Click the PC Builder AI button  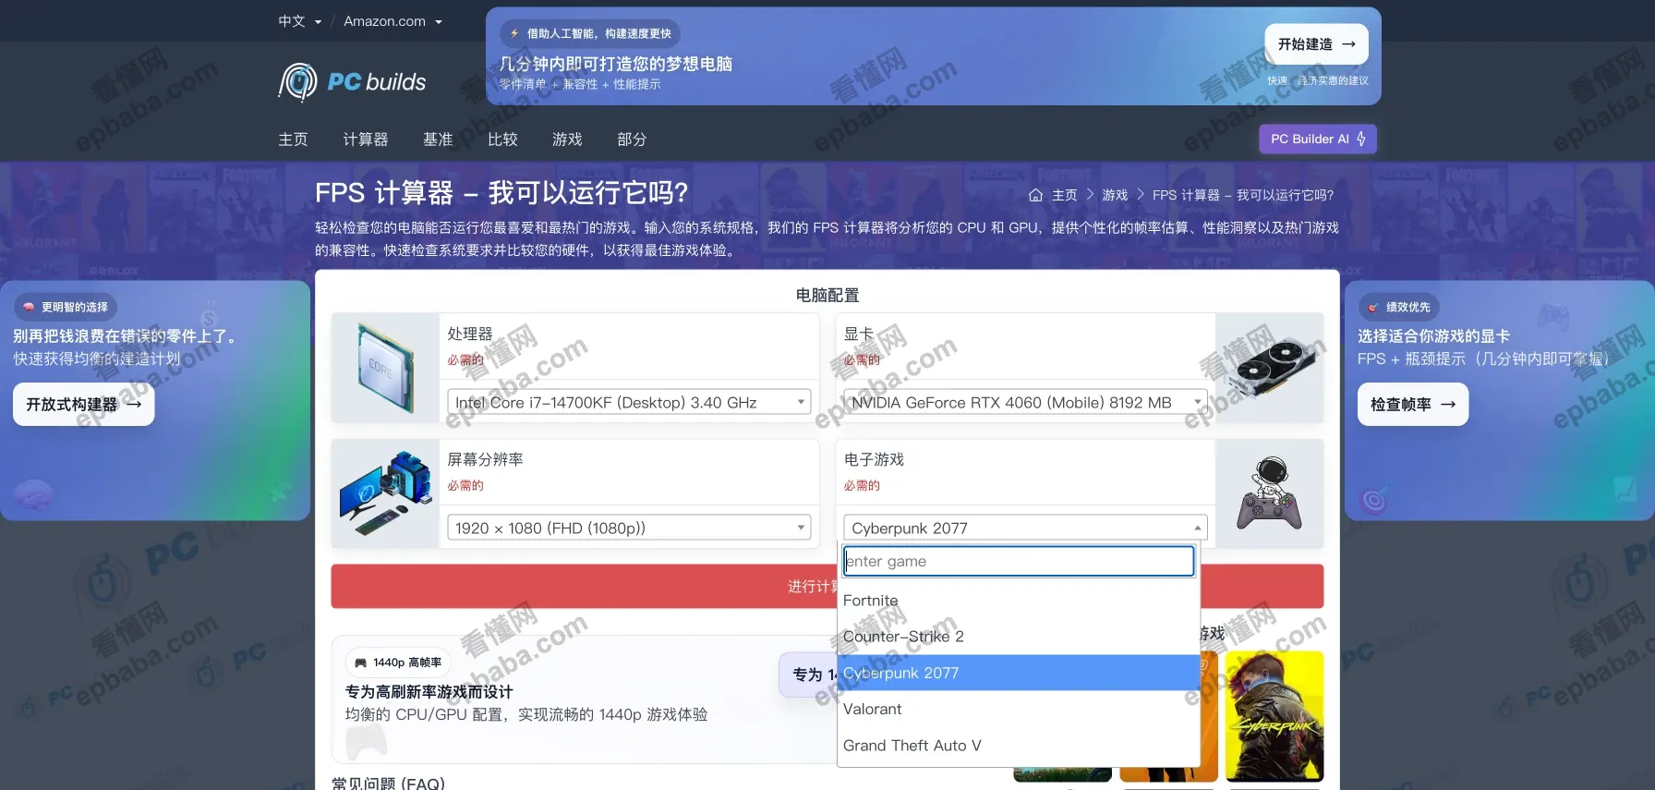pos(1318,139)
